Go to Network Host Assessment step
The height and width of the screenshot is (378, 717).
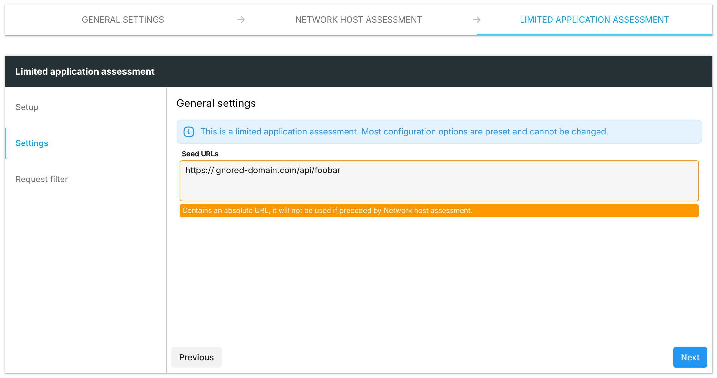click(358, 20)
